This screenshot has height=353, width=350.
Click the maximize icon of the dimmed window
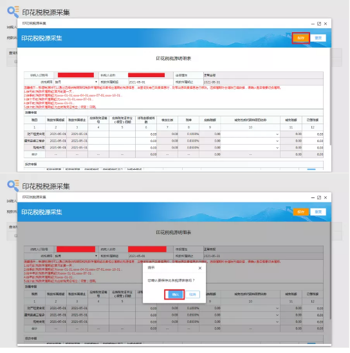(x=319, y=197)
